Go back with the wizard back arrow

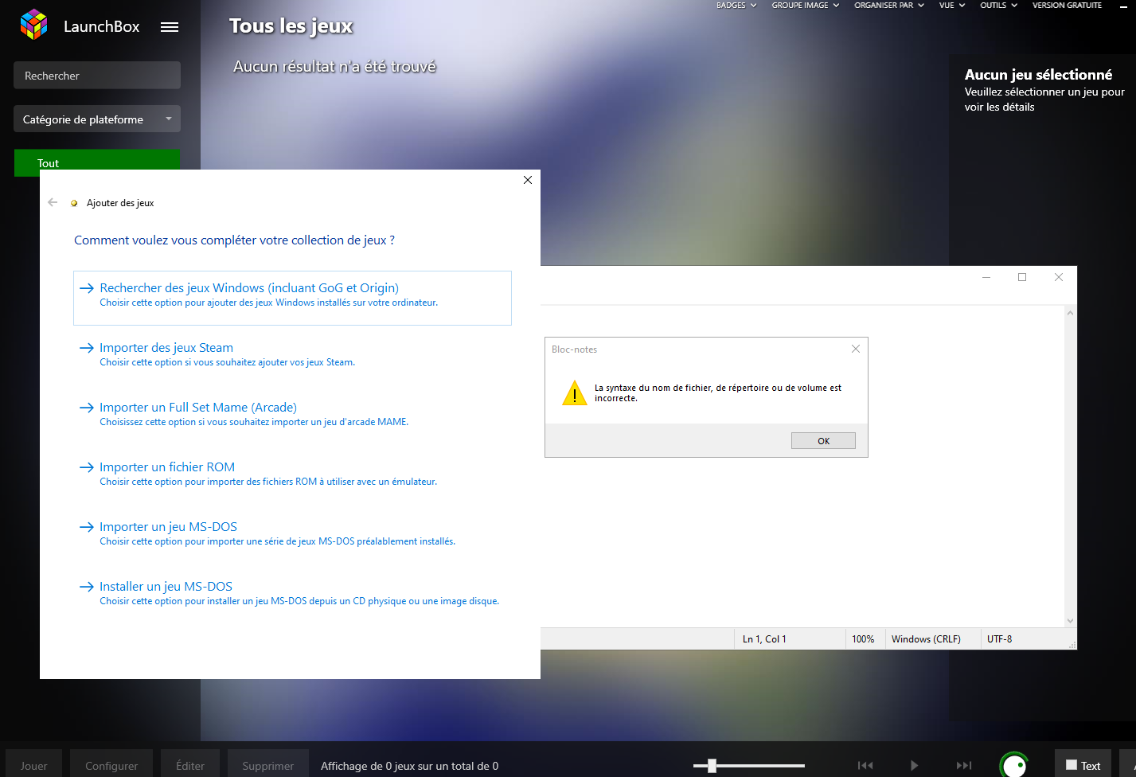click(53, 202)
